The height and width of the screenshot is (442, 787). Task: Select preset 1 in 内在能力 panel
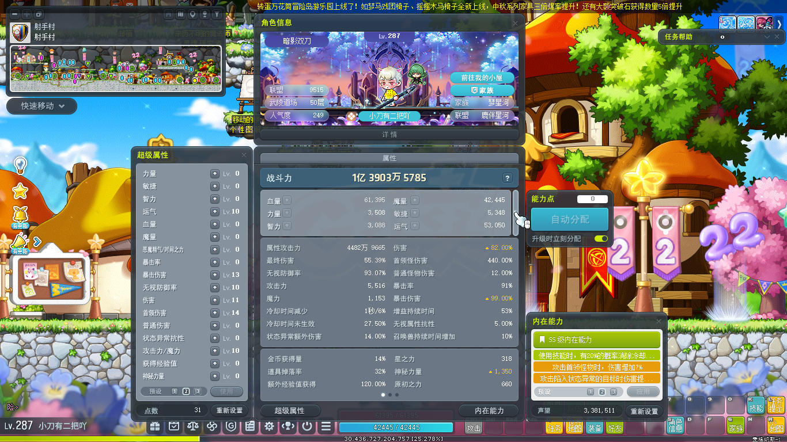pos(591,391)
